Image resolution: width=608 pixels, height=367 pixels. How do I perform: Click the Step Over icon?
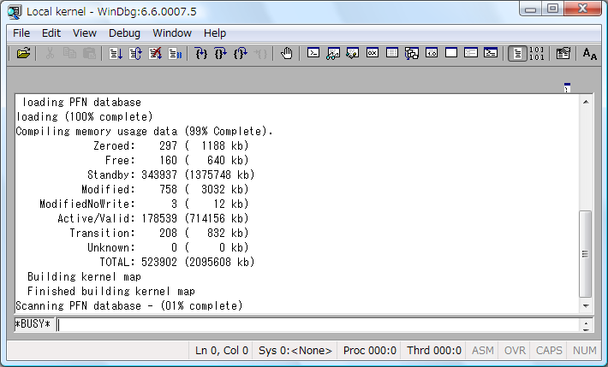coord(221,53)
